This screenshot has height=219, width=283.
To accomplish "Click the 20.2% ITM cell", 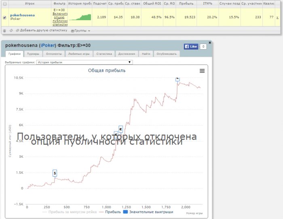I will 208,17.
